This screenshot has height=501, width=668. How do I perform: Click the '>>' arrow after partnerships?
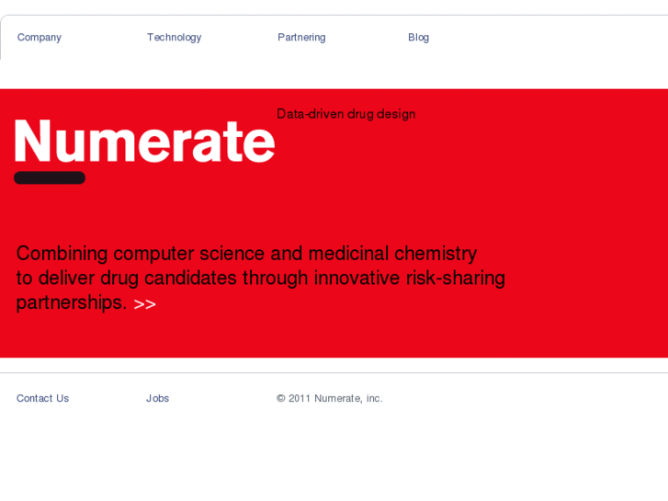[145, 304]
